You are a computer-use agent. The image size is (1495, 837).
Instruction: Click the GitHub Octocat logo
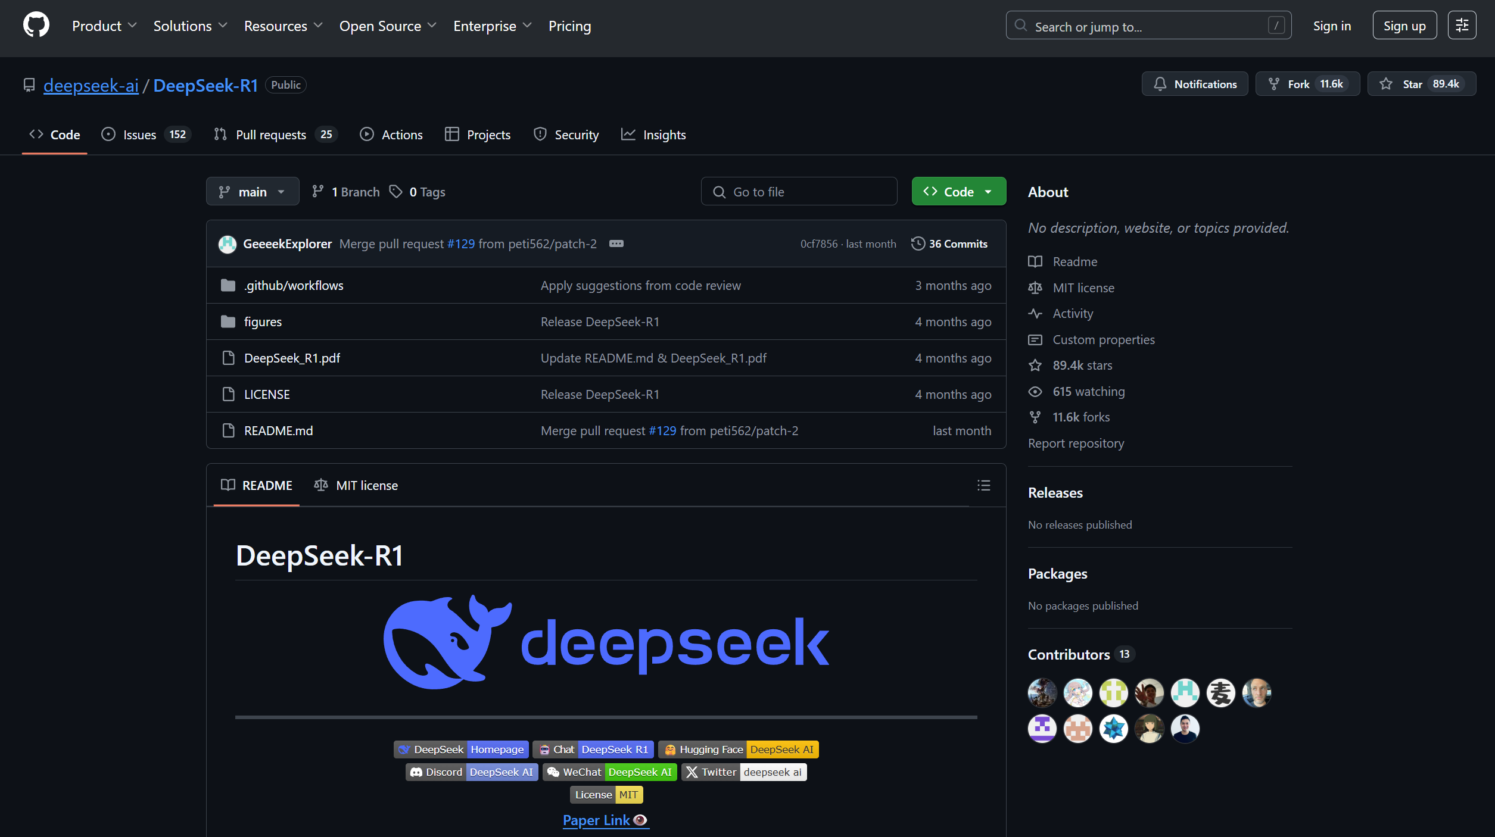tap(36, 26)
